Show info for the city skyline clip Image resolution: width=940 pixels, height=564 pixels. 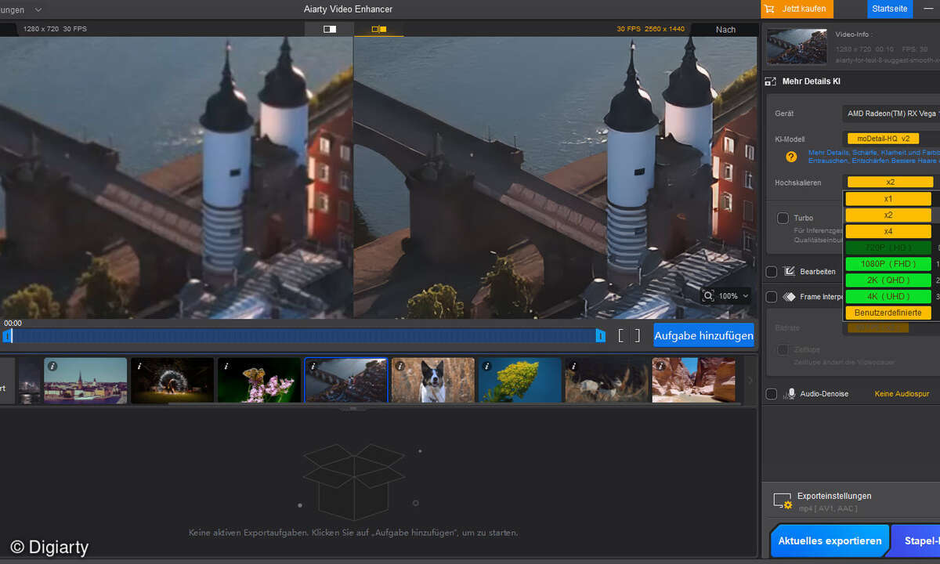[52, 366]
